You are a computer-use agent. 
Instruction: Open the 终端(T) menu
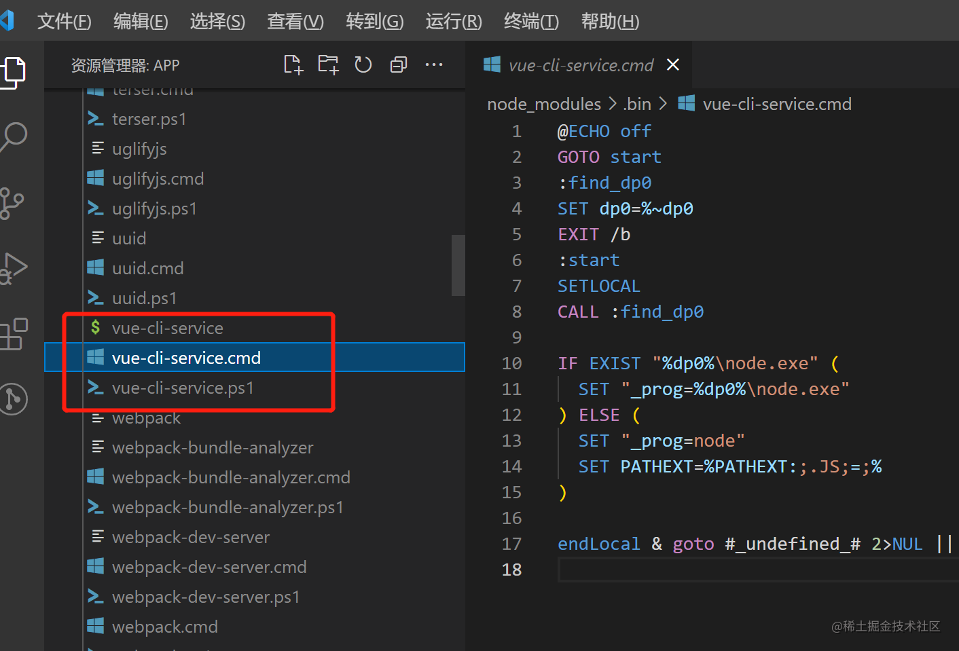click(x=531, y=22)
